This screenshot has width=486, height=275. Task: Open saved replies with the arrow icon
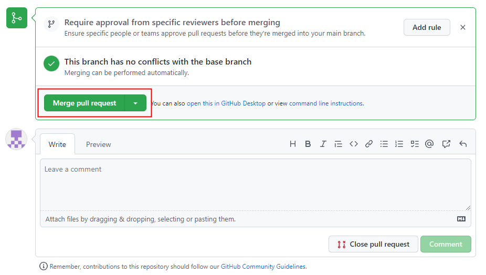point(463,144)
